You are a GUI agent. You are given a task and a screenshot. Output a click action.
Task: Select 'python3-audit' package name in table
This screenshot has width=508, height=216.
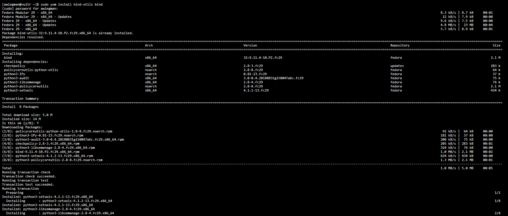click(x=16, y=78)
